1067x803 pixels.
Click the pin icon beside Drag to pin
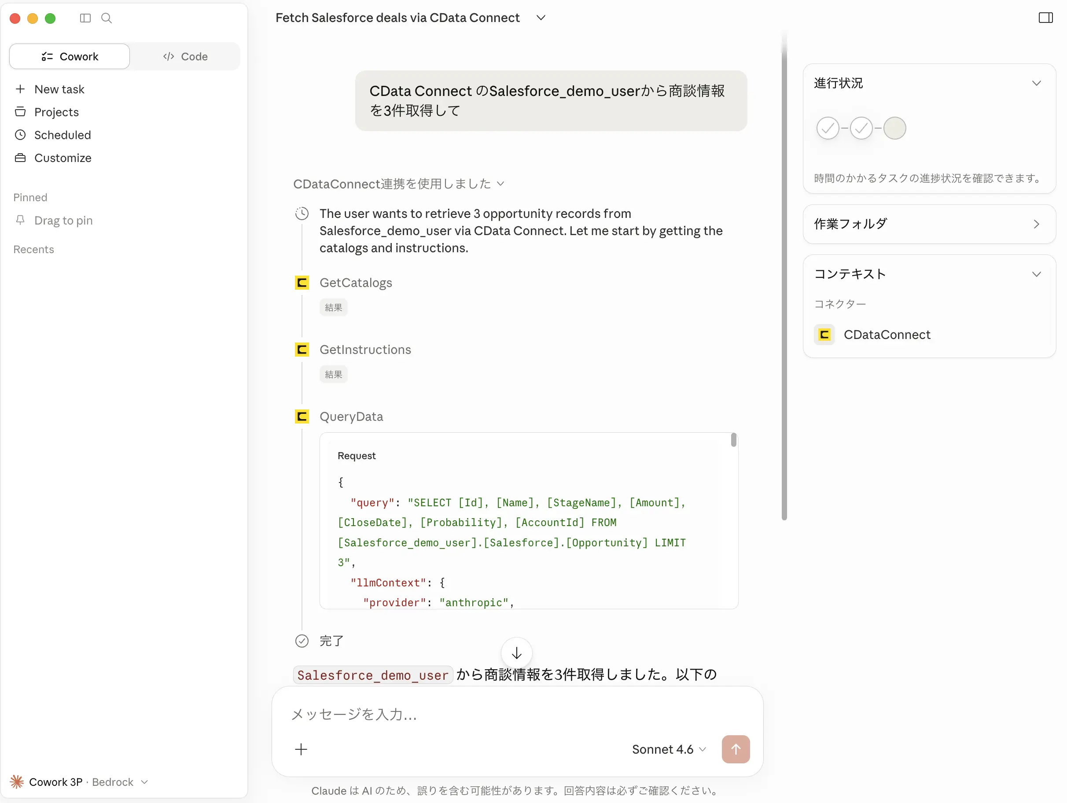tap(20, 220)
